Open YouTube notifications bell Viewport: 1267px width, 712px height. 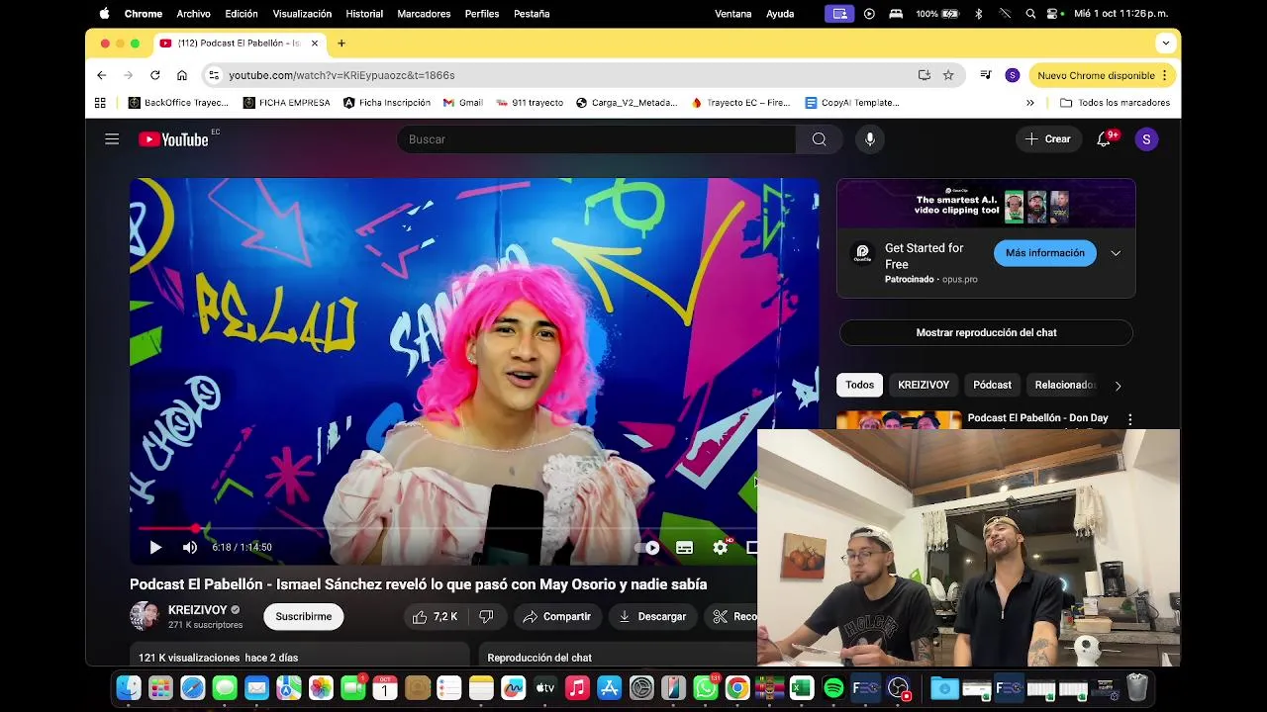click(1104, 139)
